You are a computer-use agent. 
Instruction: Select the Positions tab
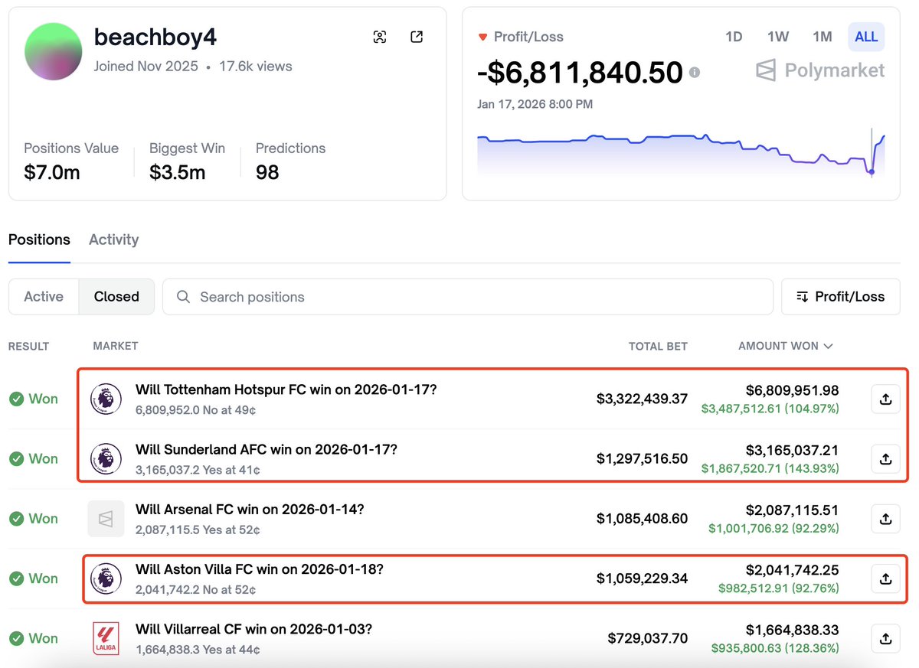coord(39,240)
